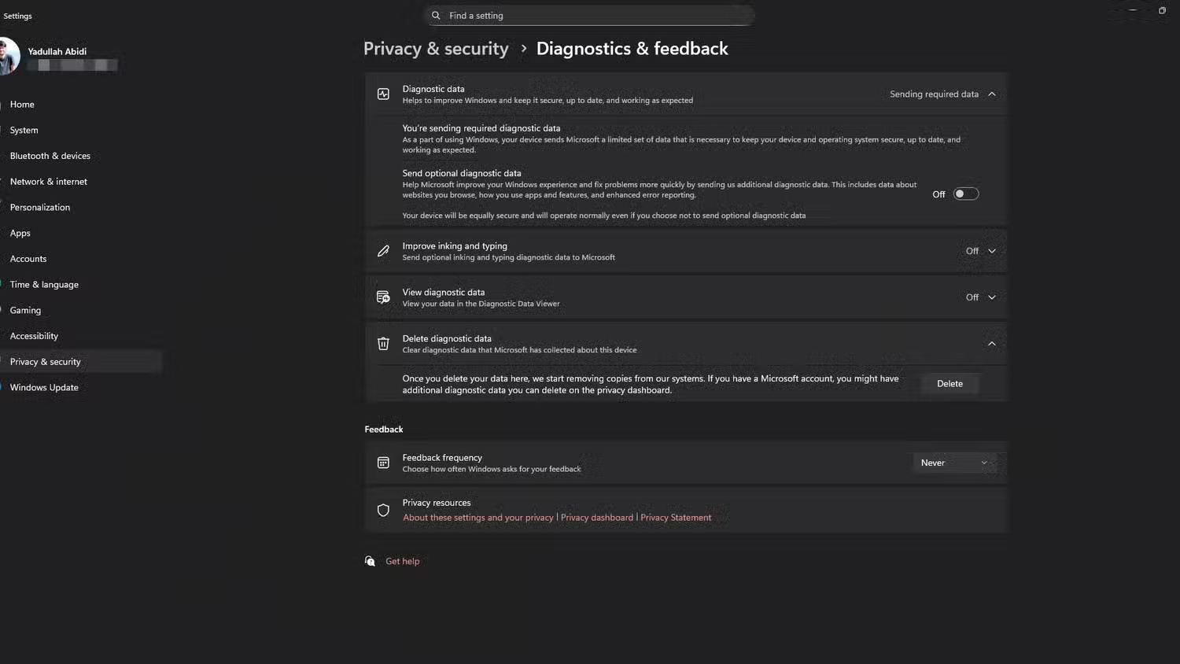Click the Feedback frequency calendar icon
The height and width of the screenshot is (664, 1180).
383,463
